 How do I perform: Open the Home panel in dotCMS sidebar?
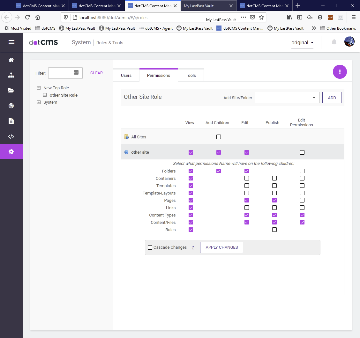click(11, 60)
